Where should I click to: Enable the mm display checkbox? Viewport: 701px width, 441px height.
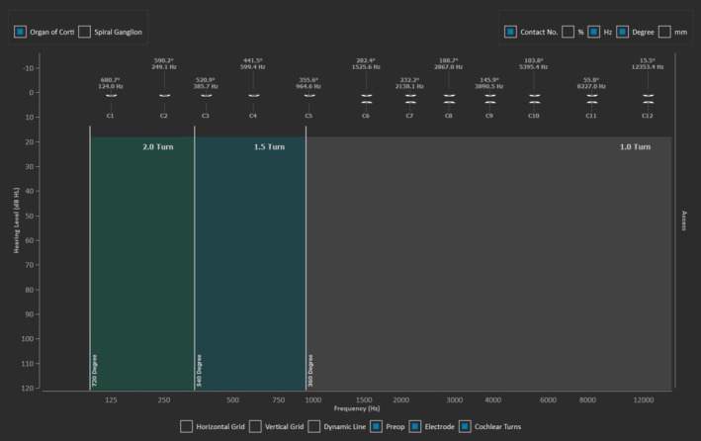coord(664,32)
